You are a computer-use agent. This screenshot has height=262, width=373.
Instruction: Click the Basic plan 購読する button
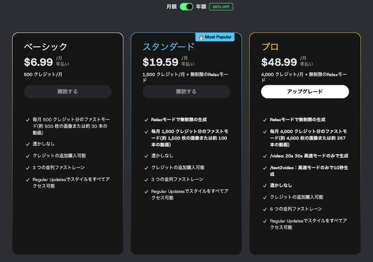point(68,92)
